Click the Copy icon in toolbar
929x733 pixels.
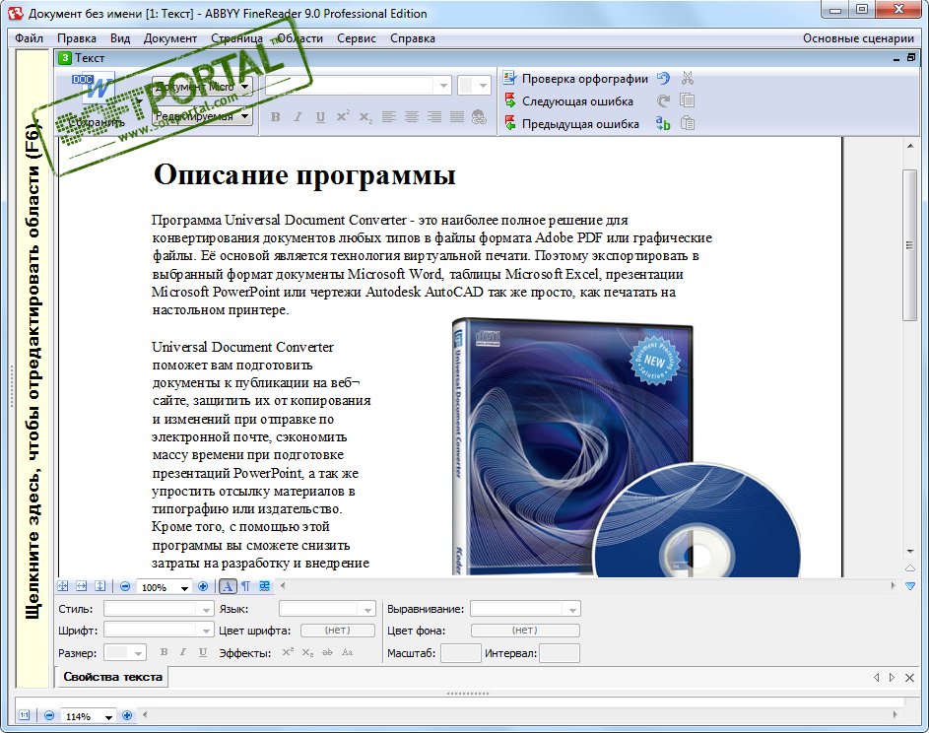688,100
